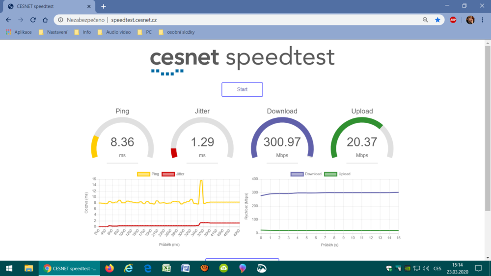The width and height of the screenshot is (491, 276).
Task: Toggle the Ping series in chart legend
Action: (x=148, y=174)
